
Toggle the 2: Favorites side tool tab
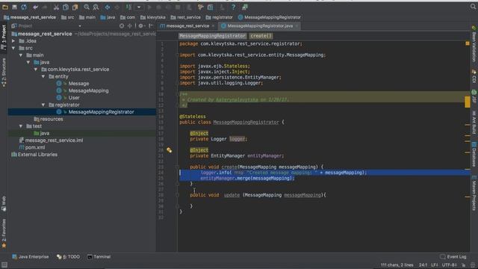pos(4,233)
